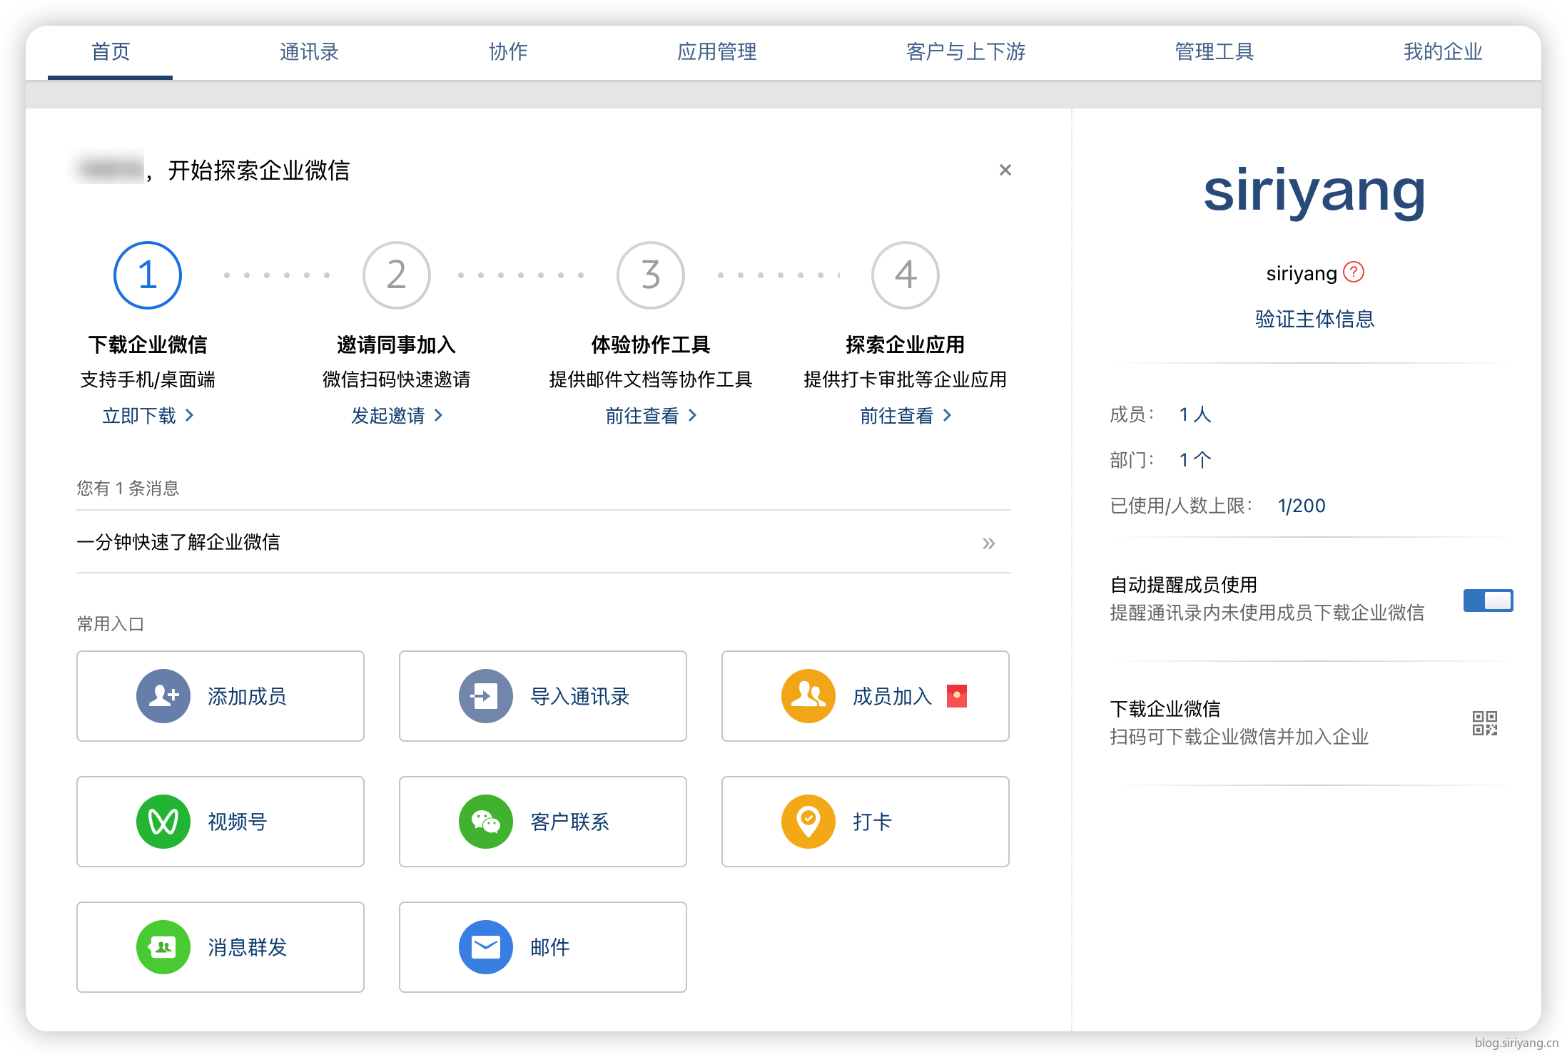
Task: Click the chevron arrow next to 发起邀请
Action: (x=438, y=415)
